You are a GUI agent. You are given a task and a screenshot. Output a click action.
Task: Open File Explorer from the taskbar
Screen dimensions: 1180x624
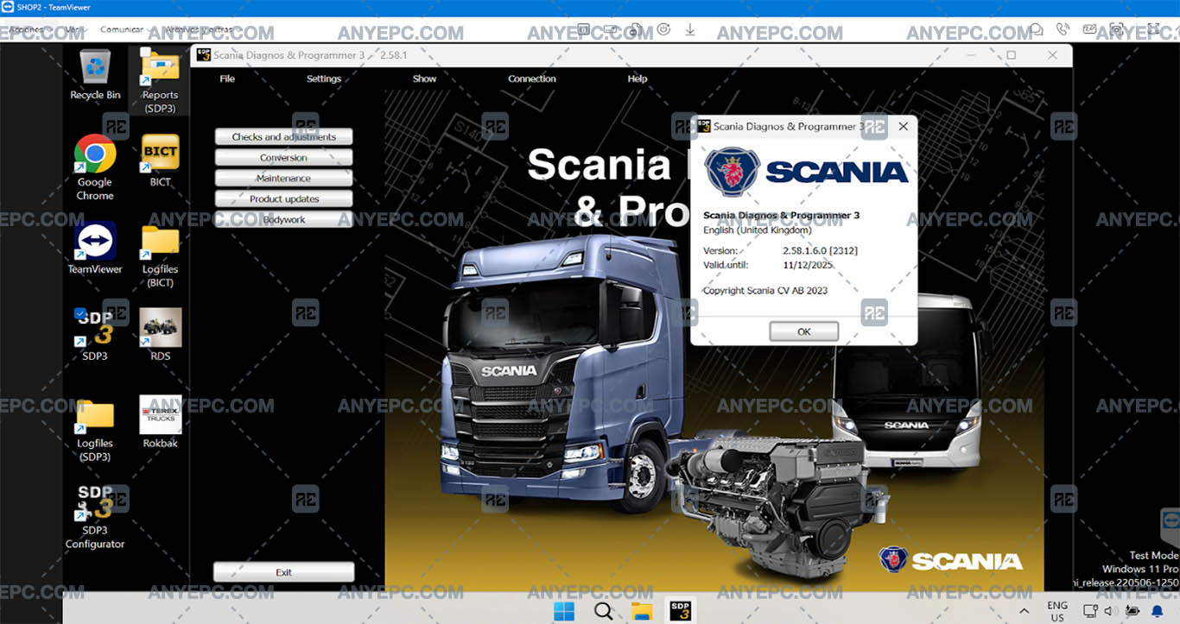[641, 611]
